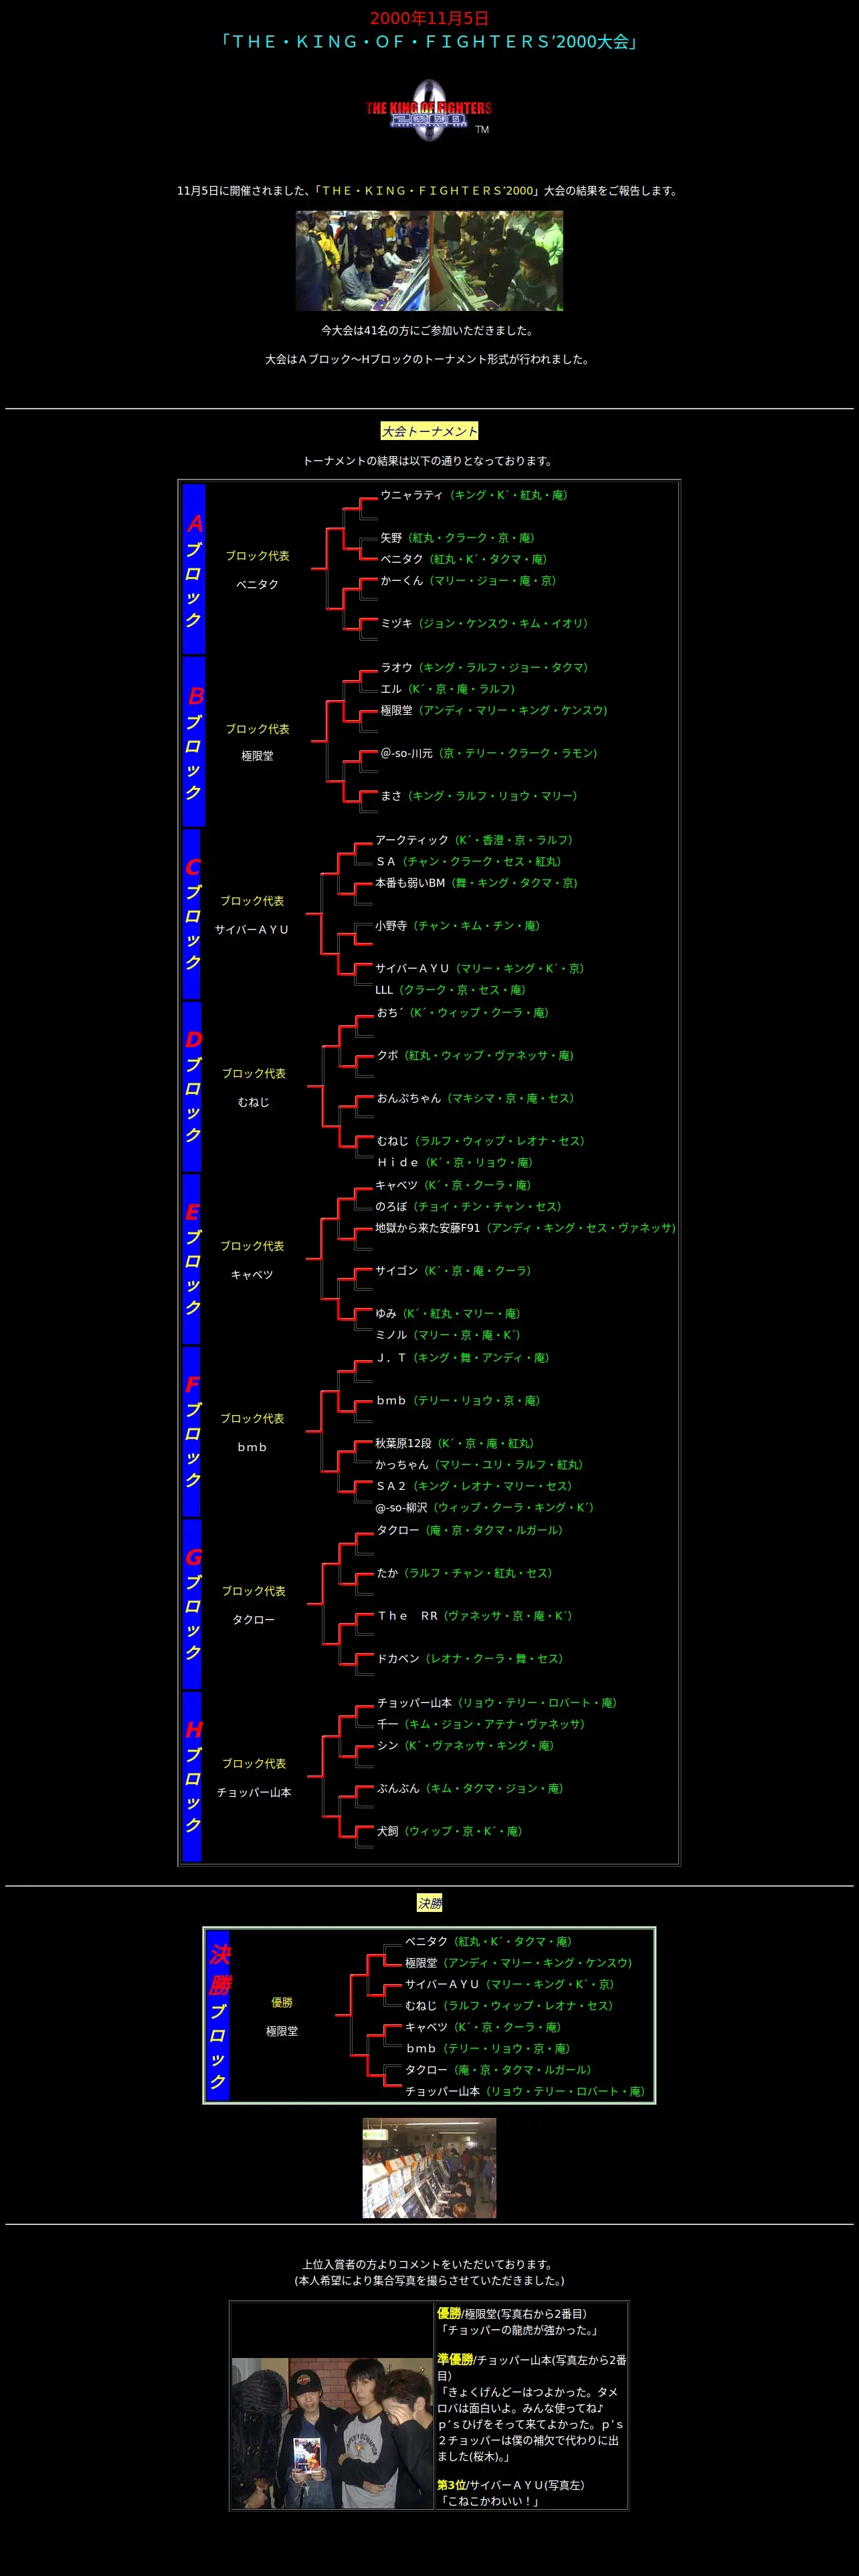Open the tournament venue photo at top
859x2576 pixels.
pos(429,260)
